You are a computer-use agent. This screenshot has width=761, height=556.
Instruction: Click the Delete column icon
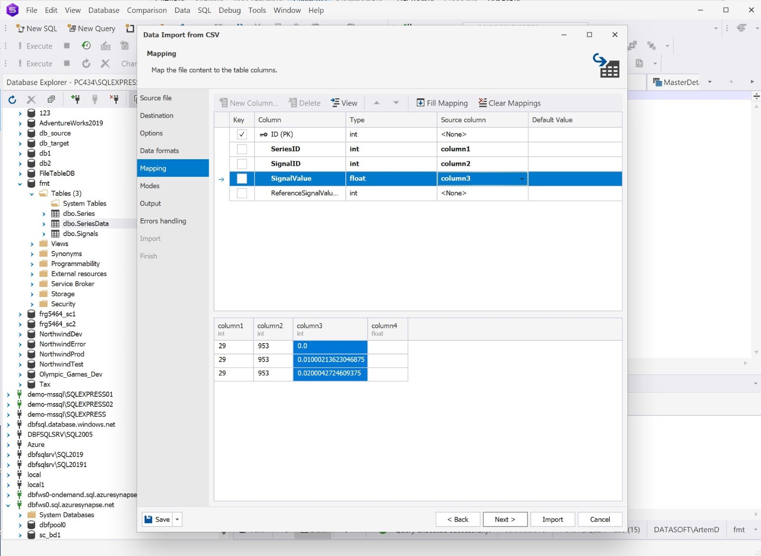click(x=293, y=103)
